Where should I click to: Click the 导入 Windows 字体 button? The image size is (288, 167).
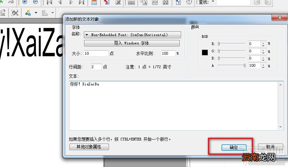pyautogui.click(x=132, y=43)
